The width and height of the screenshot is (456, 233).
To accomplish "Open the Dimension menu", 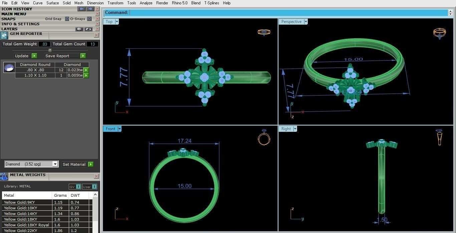I will click(95, 3).
